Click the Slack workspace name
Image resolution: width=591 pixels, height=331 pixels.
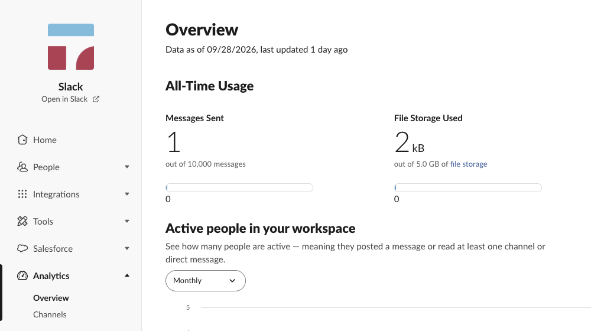[70, 87]
